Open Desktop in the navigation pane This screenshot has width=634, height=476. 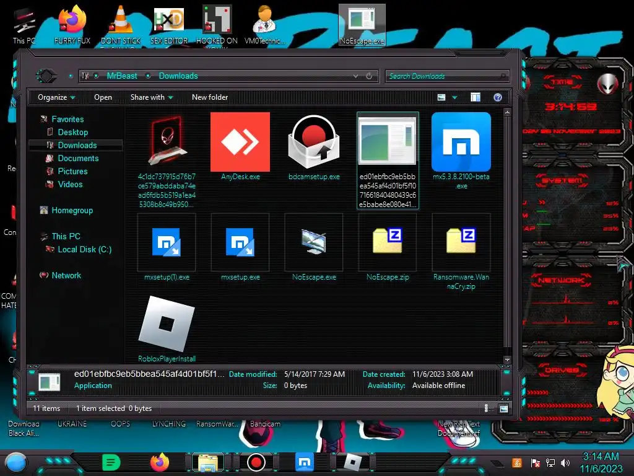click(x=73, y=132)
